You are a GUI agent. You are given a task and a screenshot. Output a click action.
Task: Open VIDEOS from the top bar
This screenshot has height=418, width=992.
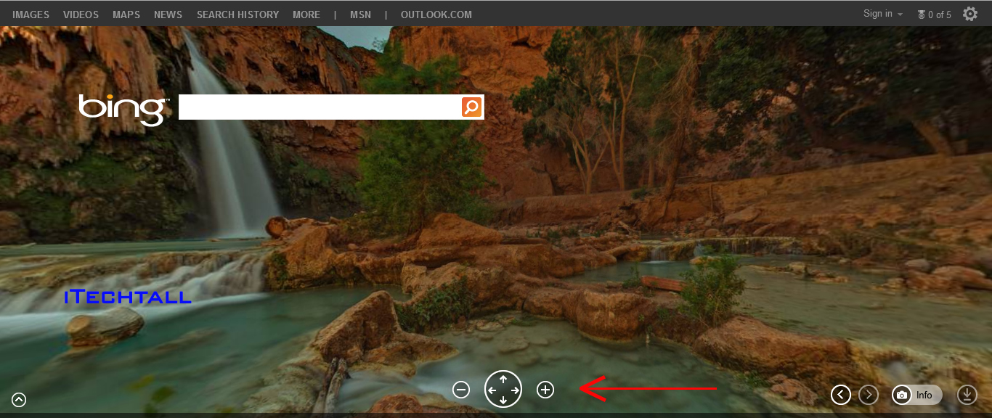(80, 14)
